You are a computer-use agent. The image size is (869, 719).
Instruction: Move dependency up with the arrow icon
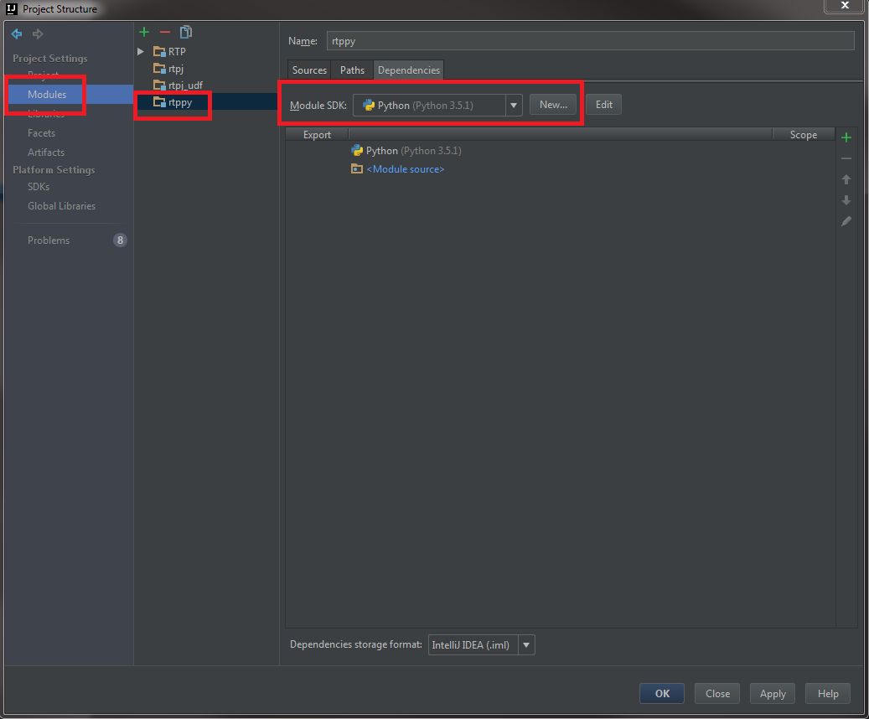(x=846, y=179)
